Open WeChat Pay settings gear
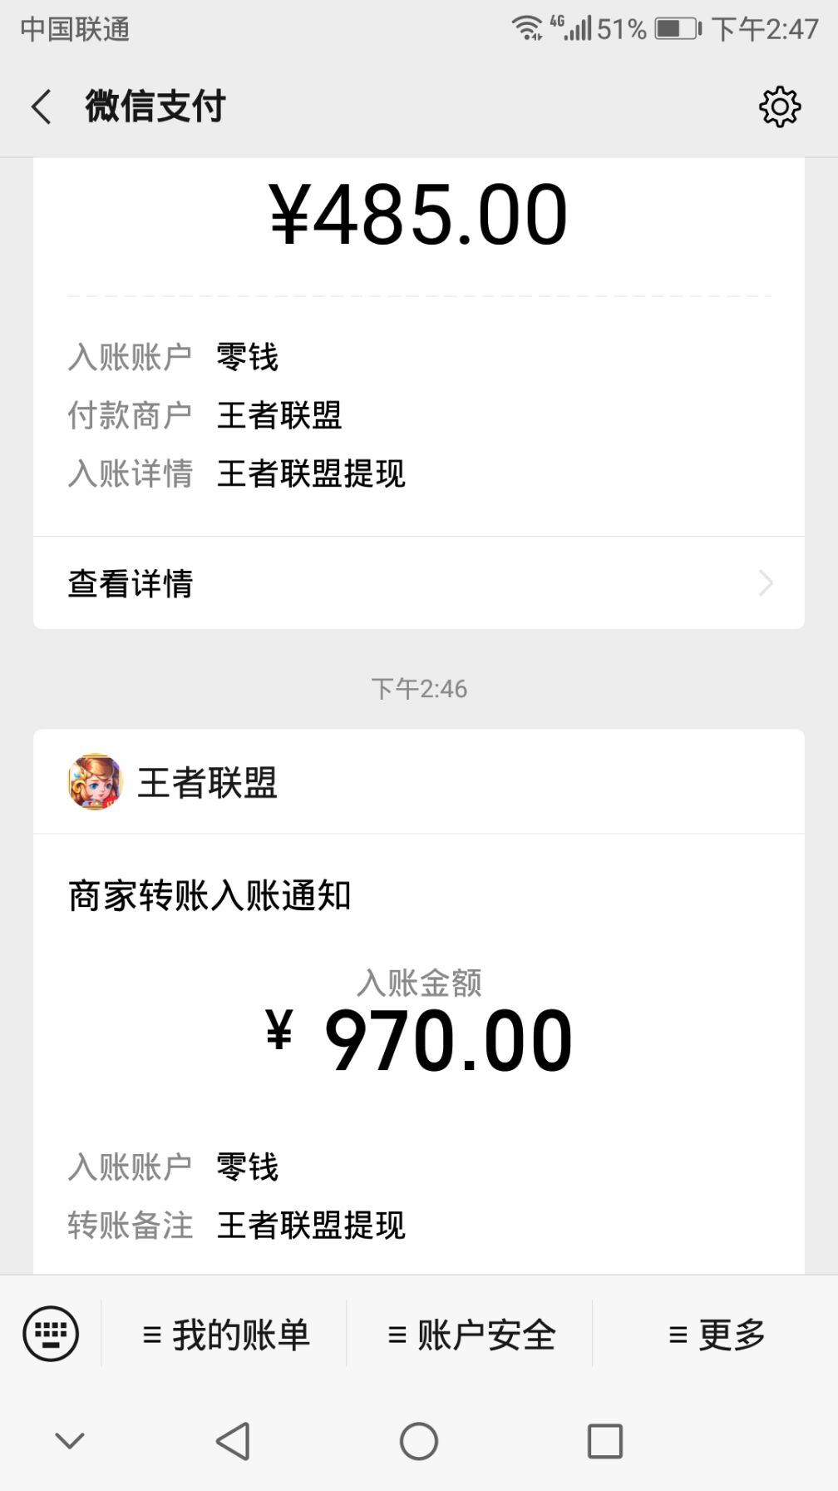 click(x=779, y=106)
